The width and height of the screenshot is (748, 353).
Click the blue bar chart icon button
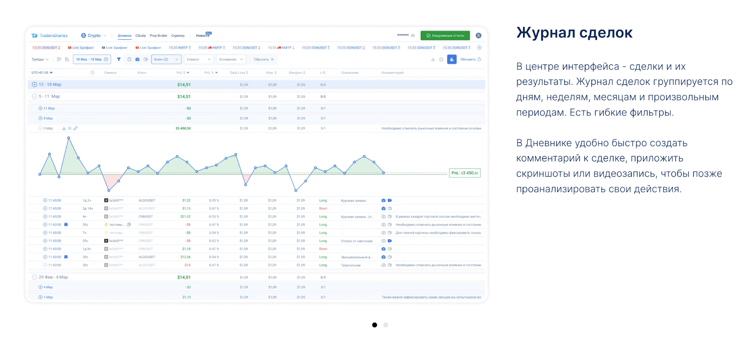tap(452, 59)
